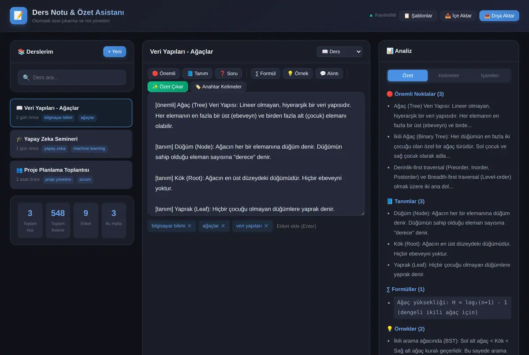Open the Ders note type dropdown
Image resolution: width=529 pixels, height=355 pixels.
[x=339, y=52]
